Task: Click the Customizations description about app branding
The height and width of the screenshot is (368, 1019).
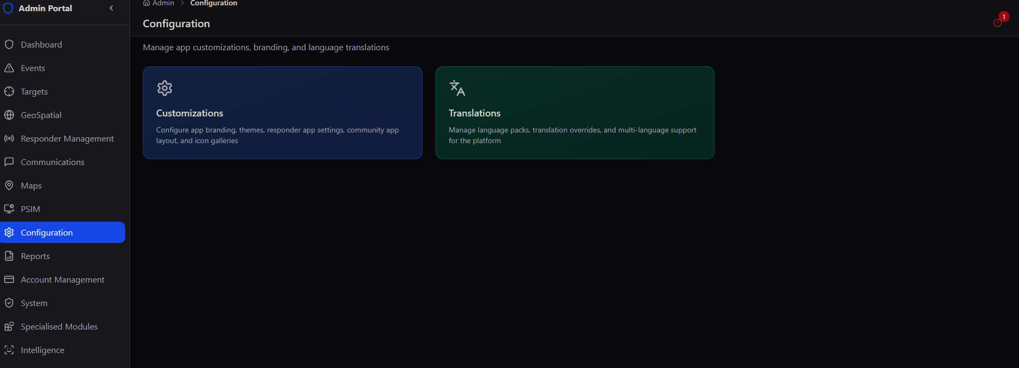Action: pyautogui.click(x=277, y=135)
